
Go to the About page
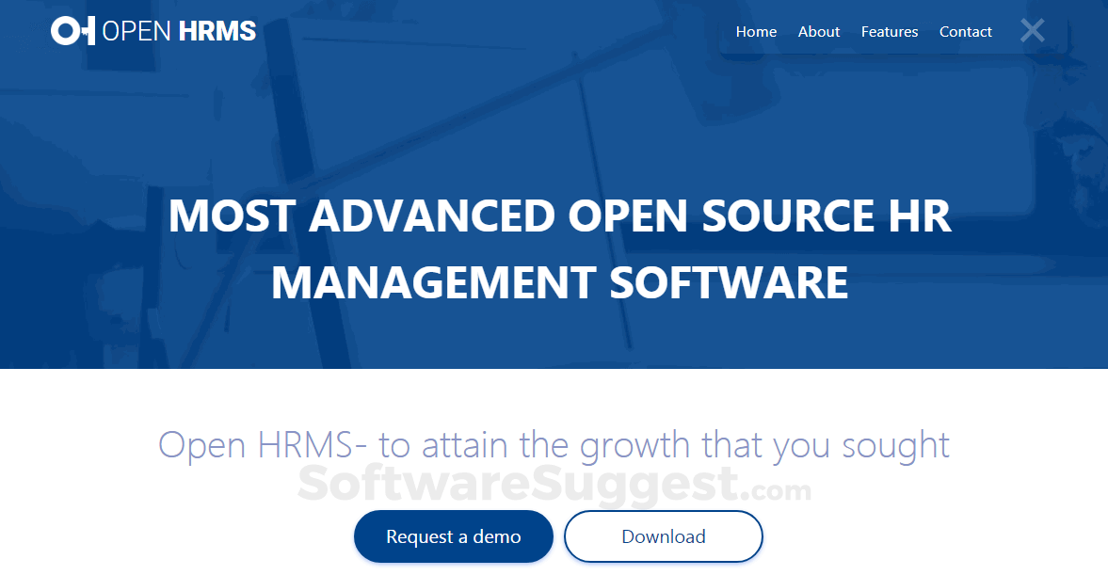coord(819,32)
